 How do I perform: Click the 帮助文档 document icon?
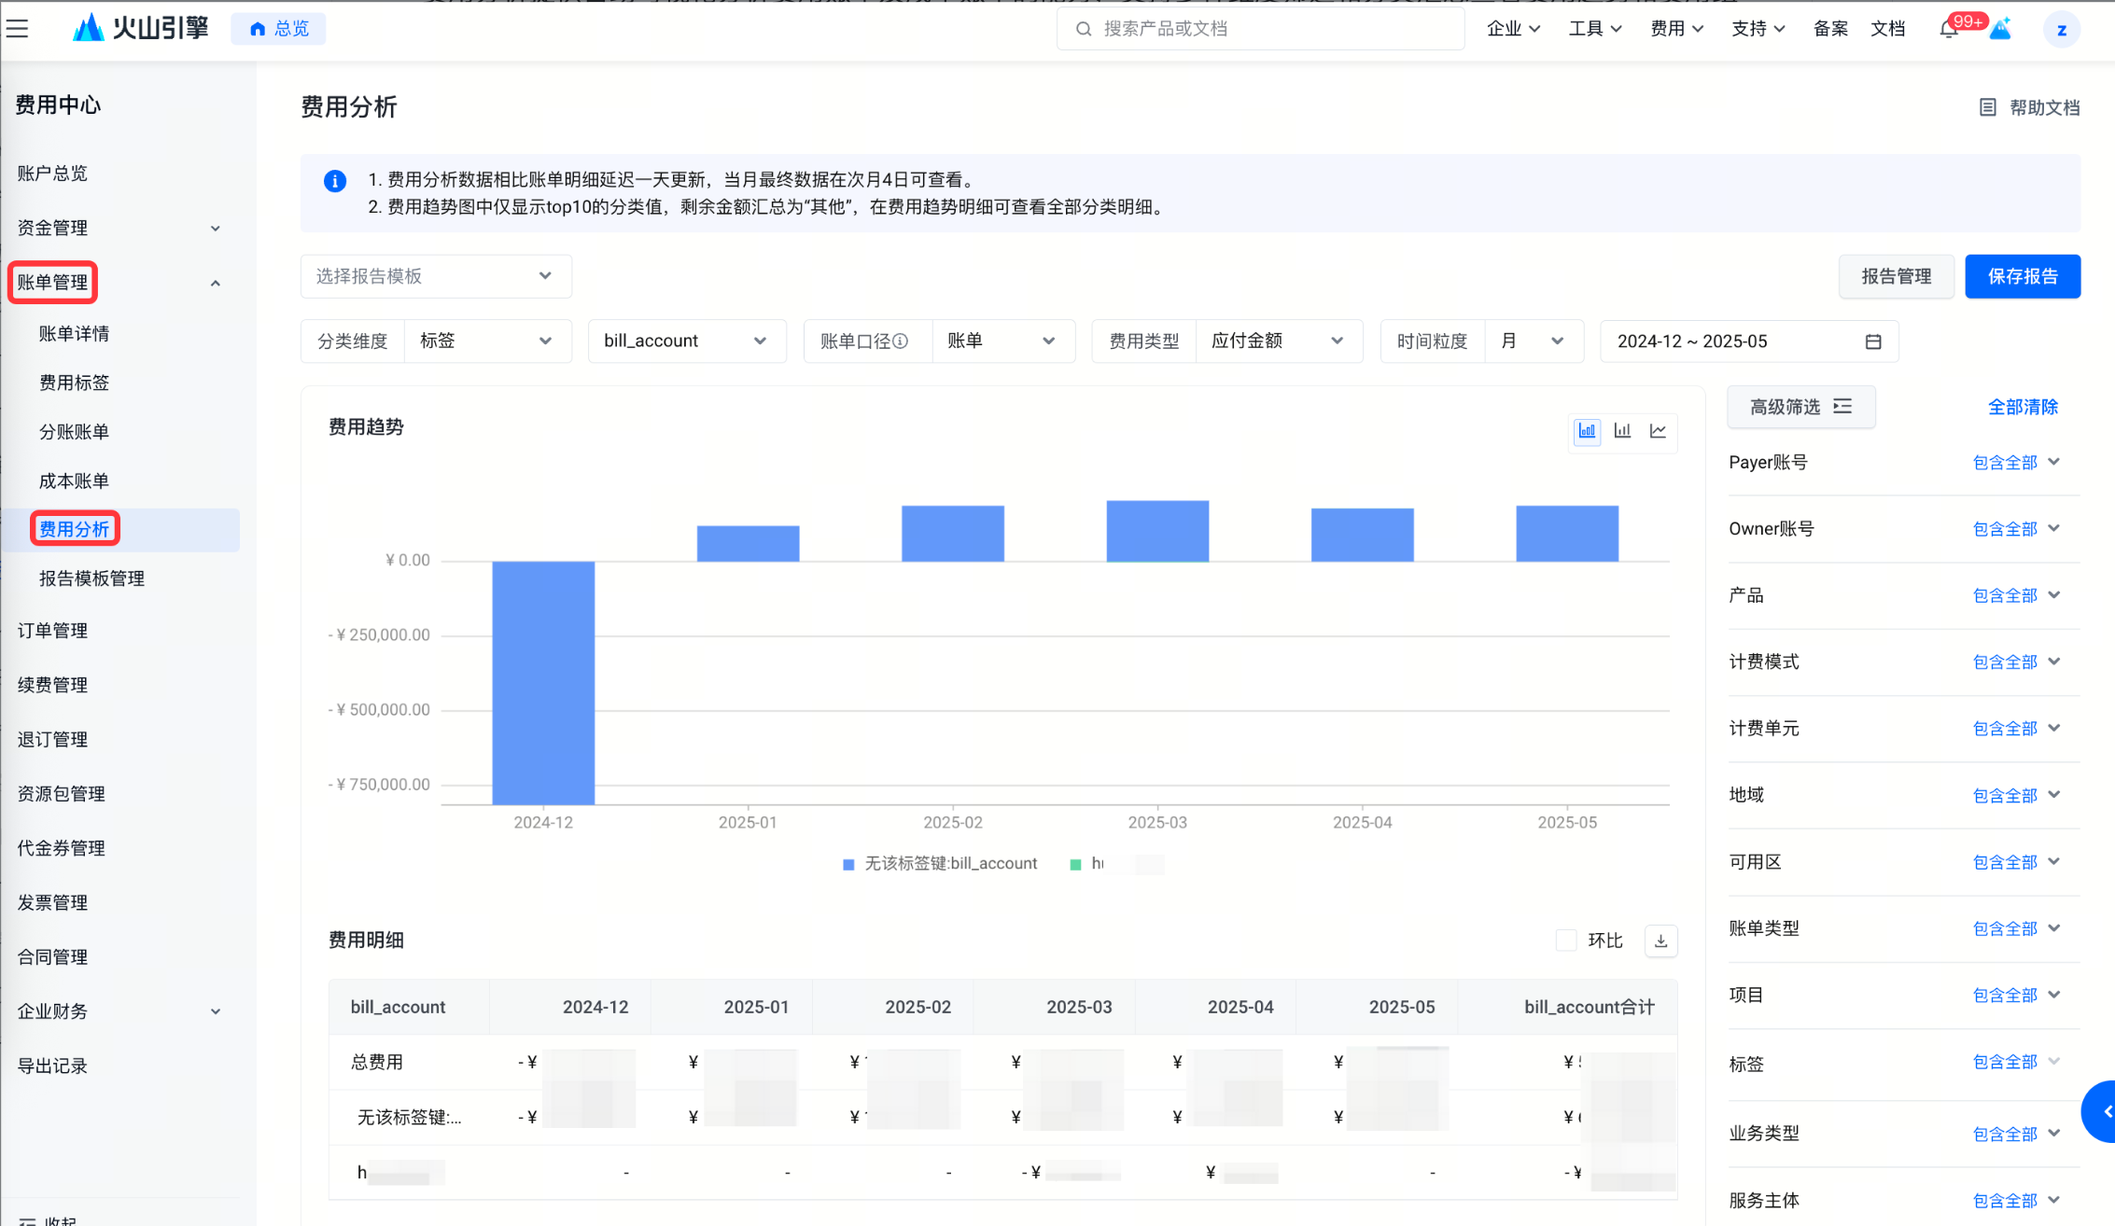pos(1988,107)
